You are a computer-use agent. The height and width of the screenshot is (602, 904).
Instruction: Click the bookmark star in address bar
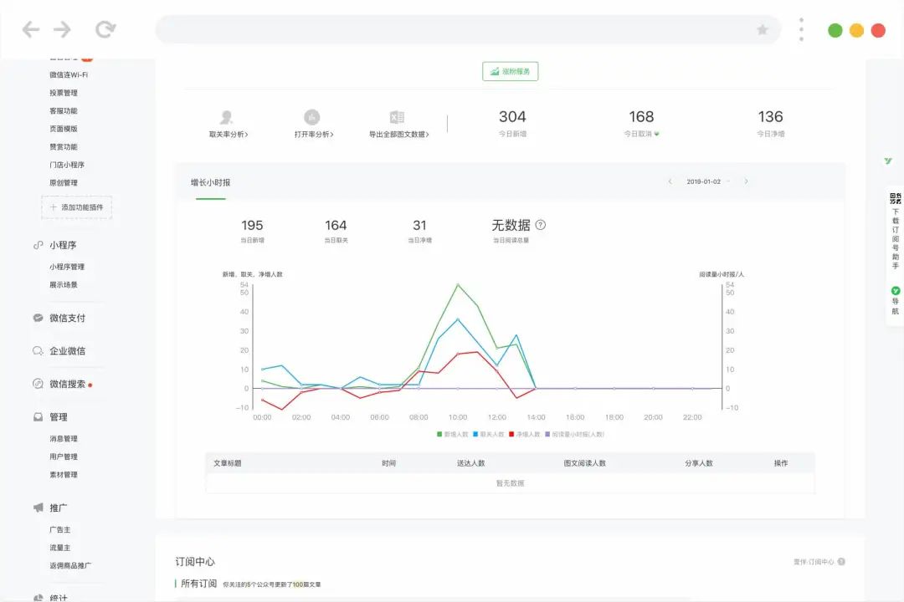click(762, 30)
